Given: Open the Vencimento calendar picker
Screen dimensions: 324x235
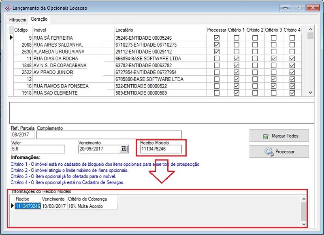Looking at the screenshot, I should pos(124,150).
